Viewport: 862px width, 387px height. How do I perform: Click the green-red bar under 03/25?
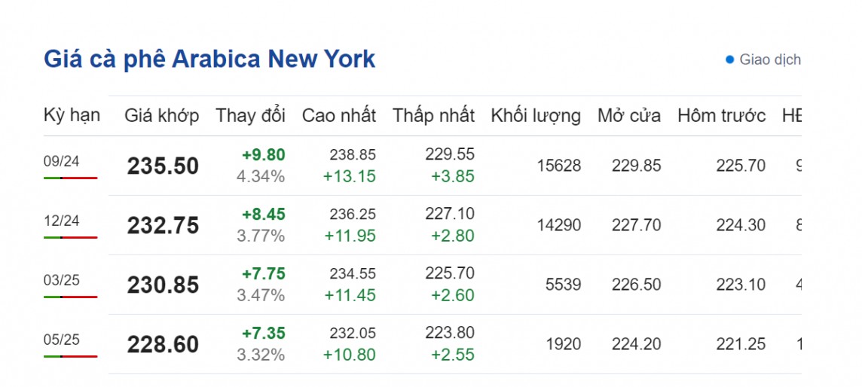click(x=71, y=297)
